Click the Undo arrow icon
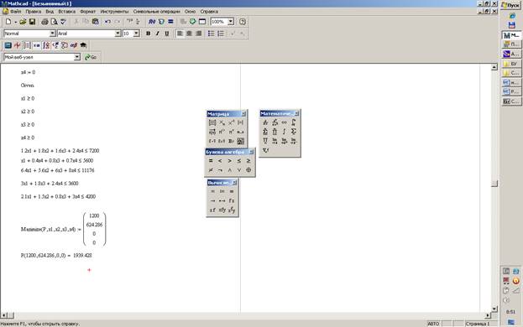 [x=107, y=22]
